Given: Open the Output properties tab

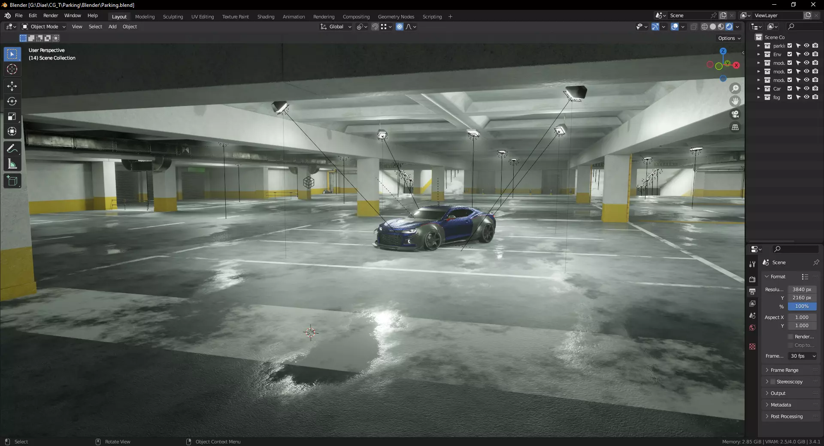Looking at the screenshot, I should pyautogui.click(x=752, y=292).
